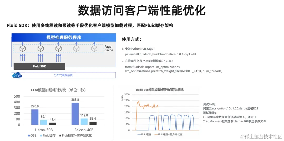This screenshot has height=141, width=284.
Task: Click the black bar under 41.4
Action: [53, 124]
